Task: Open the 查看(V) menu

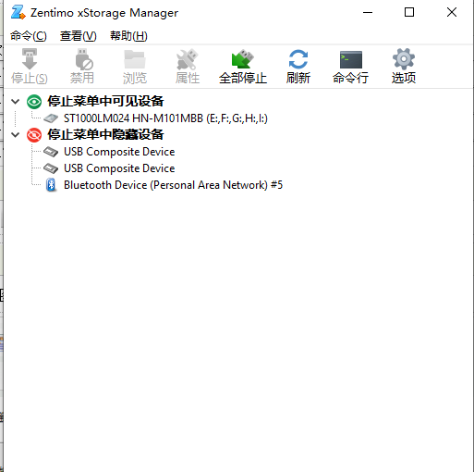Action: click(79, 36)
